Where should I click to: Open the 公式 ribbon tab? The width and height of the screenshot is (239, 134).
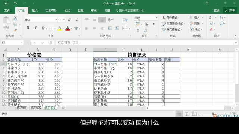(x=67, y=10)
